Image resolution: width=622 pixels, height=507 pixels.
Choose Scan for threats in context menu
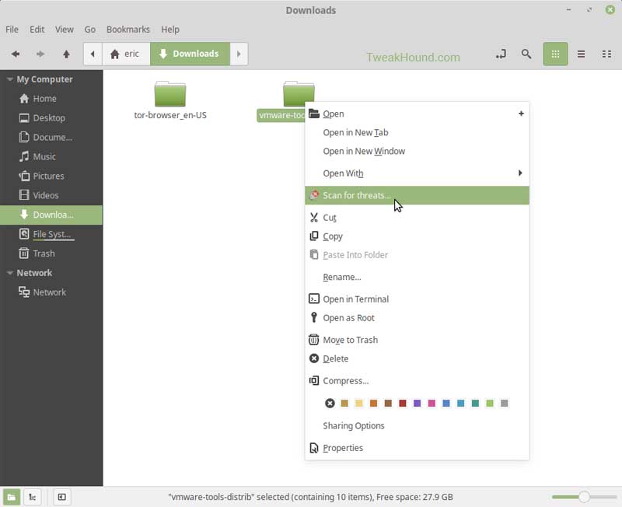pyautogui.click(x=417, y=196)
